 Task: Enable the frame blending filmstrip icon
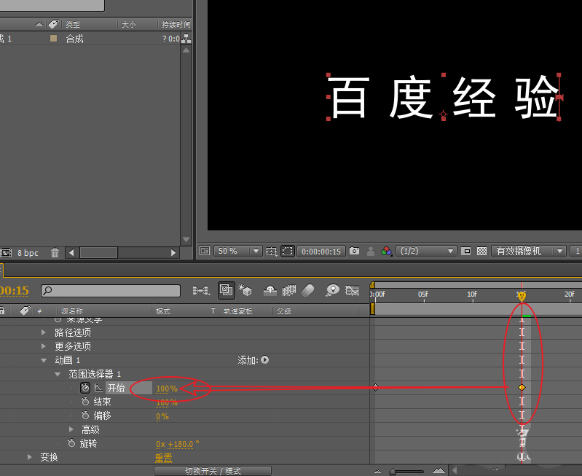point(289,290)
